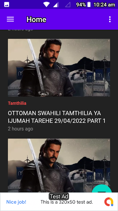The width and height of the screenshot is (118, 211).
Task: Click the Nice job! ad text
Action: (x=16, y=202)
